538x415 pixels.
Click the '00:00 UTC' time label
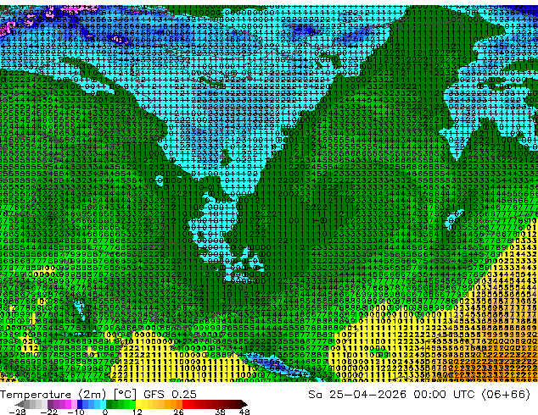click(446, 395)
